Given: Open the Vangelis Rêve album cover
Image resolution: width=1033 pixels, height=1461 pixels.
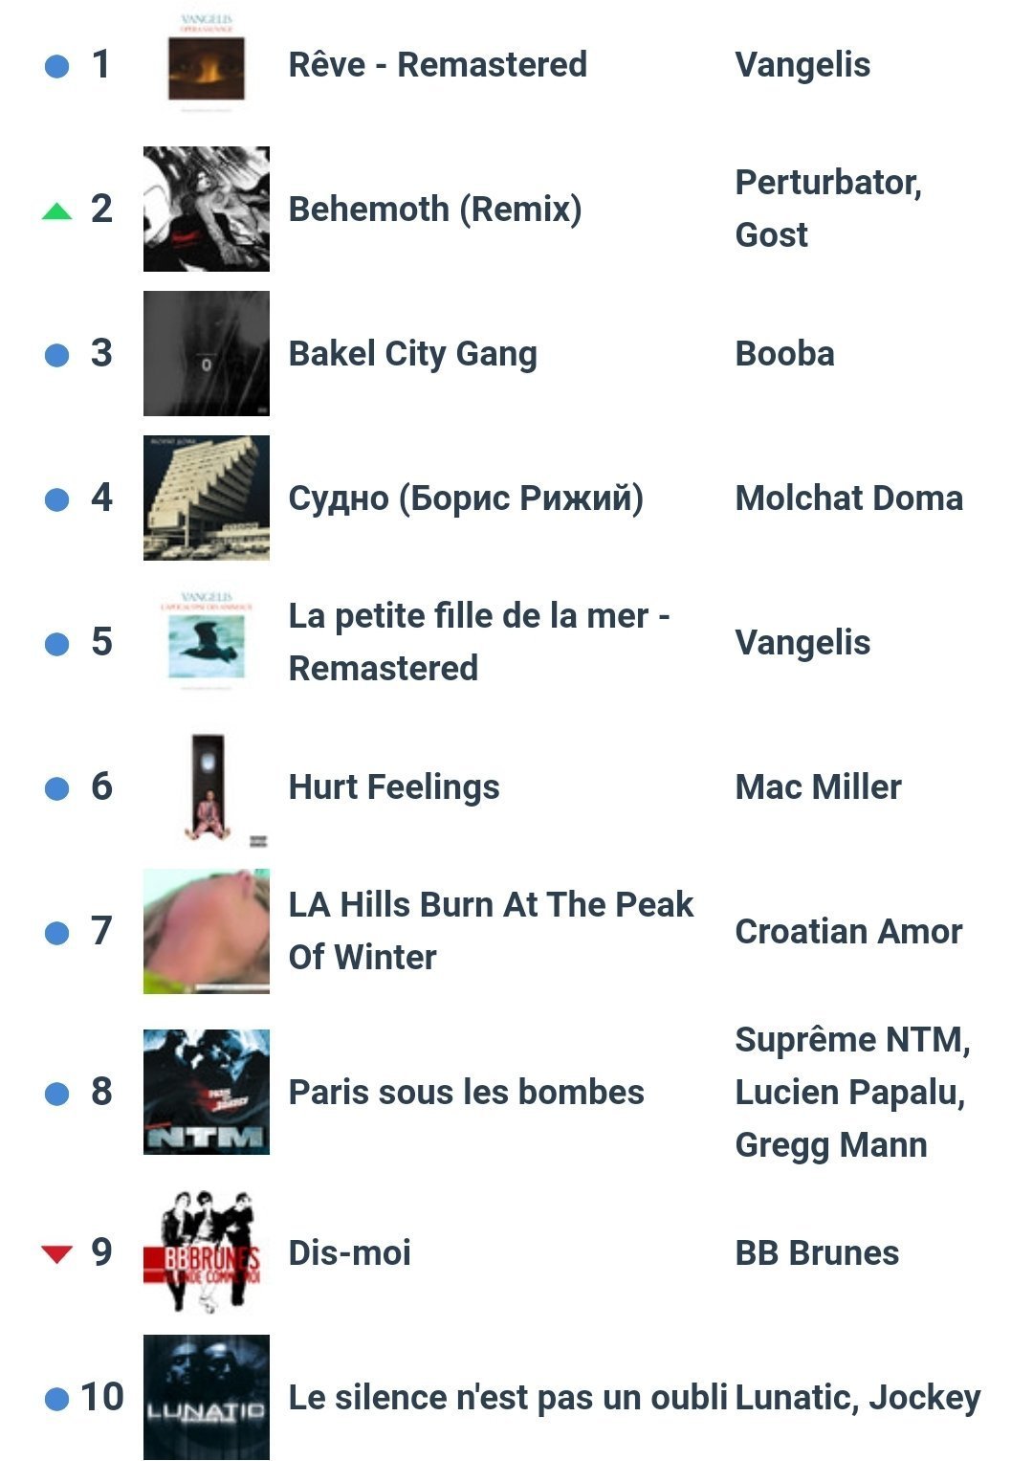Looking at the screenshot, I should [207, 65].
